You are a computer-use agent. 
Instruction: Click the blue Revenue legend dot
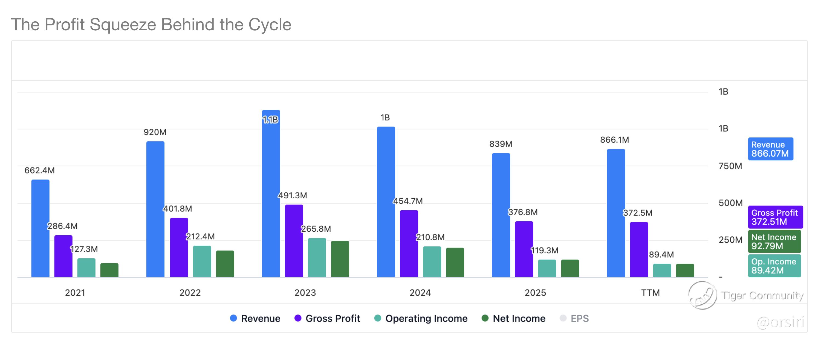(233, 318)
